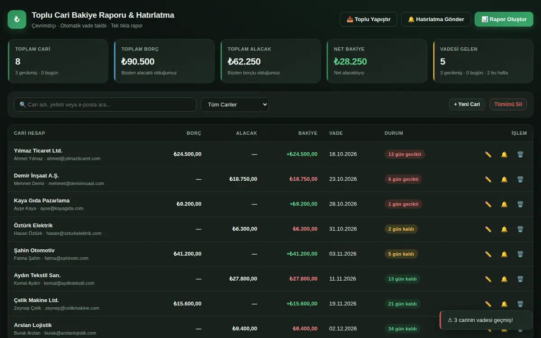Image resolution: width=541 pixels, height=338 pixels.
Task: Delete Şahin Otomotiv using trash icon
Action: pyautogui.click(x=520, y=254)
